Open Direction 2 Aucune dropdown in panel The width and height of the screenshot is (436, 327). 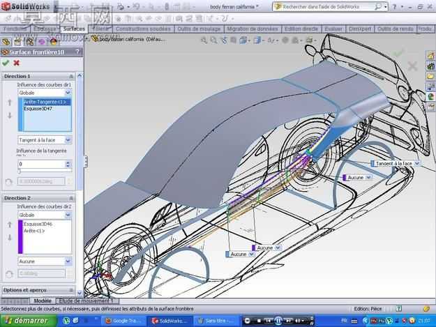tap(68, 261)
